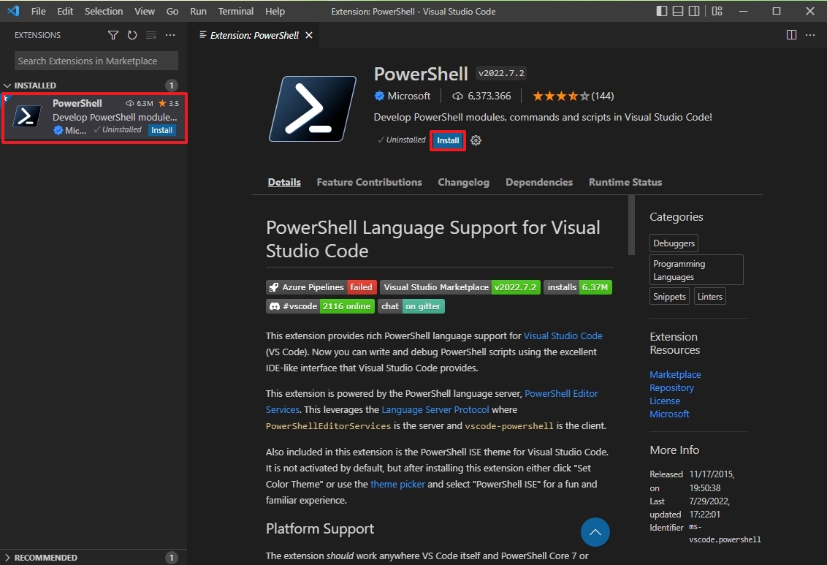This screenshot has width=827, height=565.
Task: Toggle secondary side bar layout icon
Action: (694, 11)
